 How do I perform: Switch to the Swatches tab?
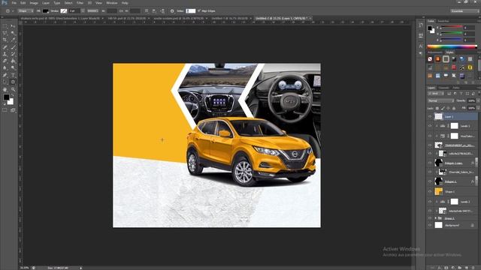pyautogui.click(x=443, y=21)
